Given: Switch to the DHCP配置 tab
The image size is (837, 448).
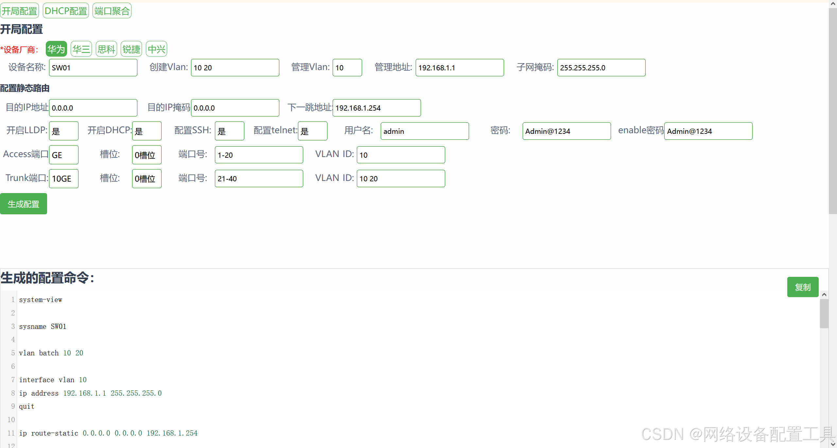Looking at the screenshot, I should (x=66, y=11).
